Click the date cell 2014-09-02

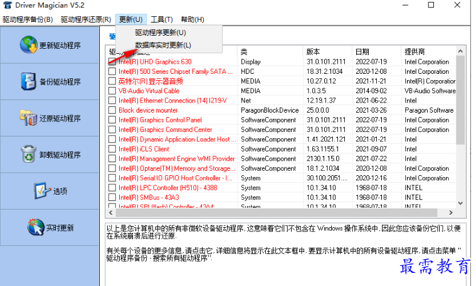coord(371,91)
